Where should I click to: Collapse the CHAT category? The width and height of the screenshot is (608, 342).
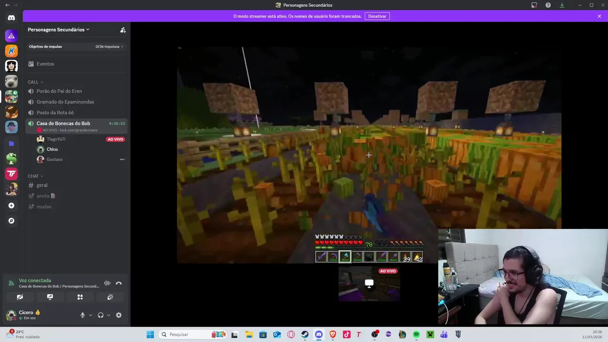pos(35,176)
